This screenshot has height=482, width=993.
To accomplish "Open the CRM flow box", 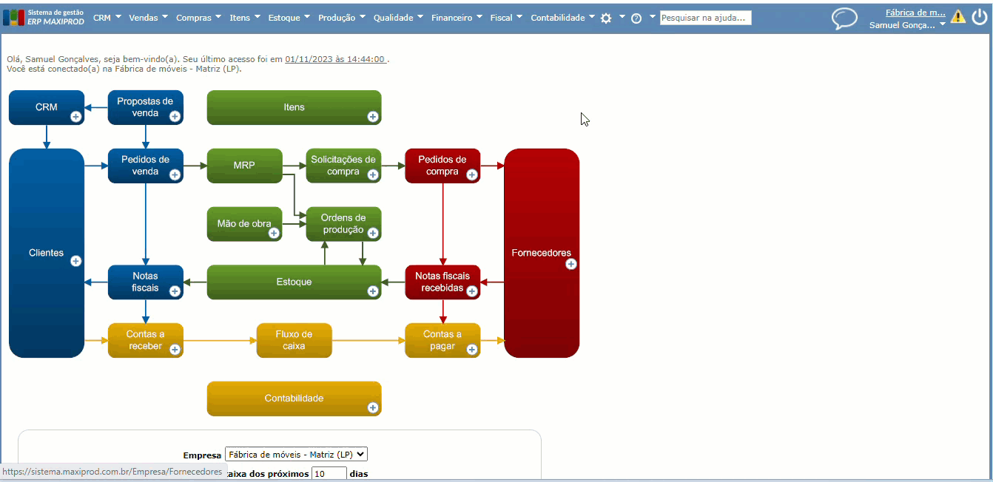I will [x=47, y=107].
